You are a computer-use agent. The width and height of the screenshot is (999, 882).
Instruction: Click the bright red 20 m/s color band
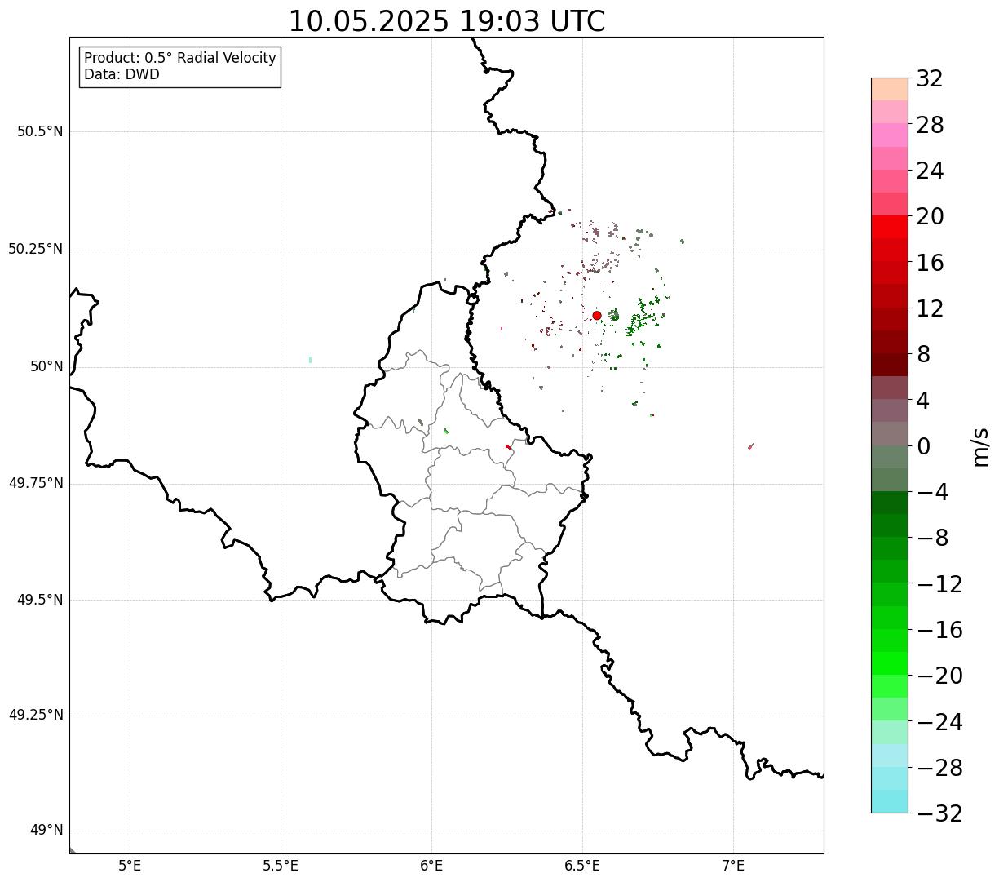point(890,227)
